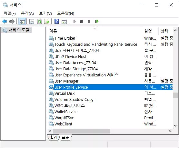Click the Forward arrow toolbar icon

tap(12, 21)
